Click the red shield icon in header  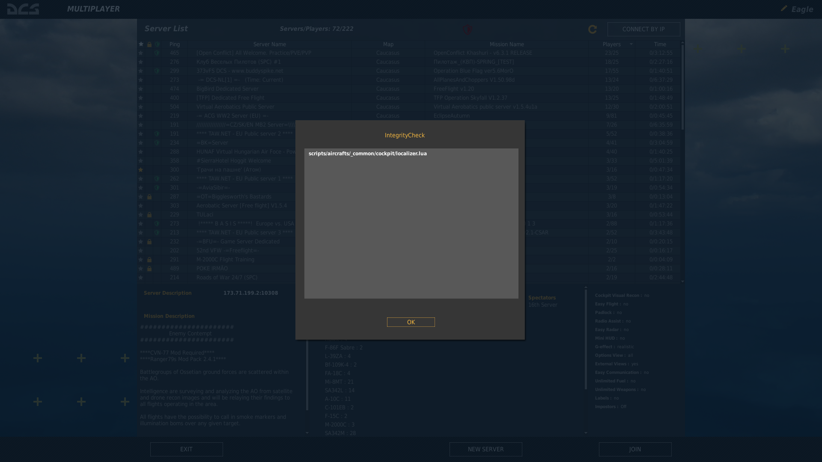467,29
